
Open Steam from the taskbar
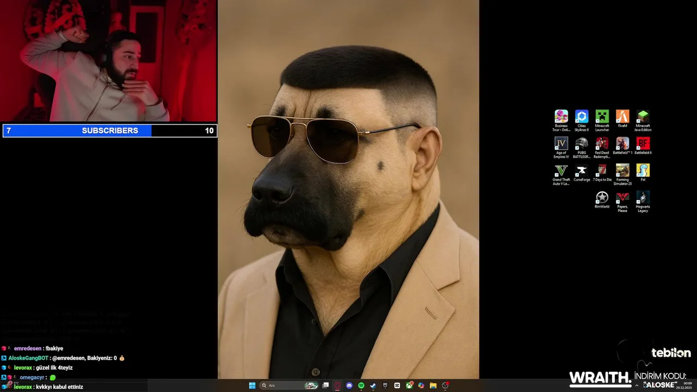(373, 385)
